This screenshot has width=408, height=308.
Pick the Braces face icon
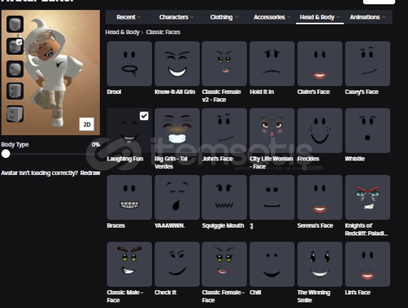(x=129, y=197)
